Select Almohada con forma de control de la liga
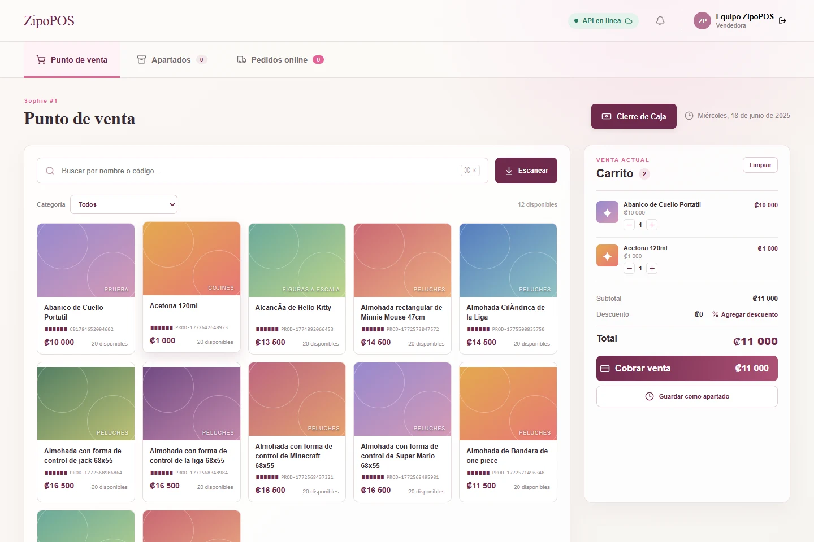 pos(192,432)
